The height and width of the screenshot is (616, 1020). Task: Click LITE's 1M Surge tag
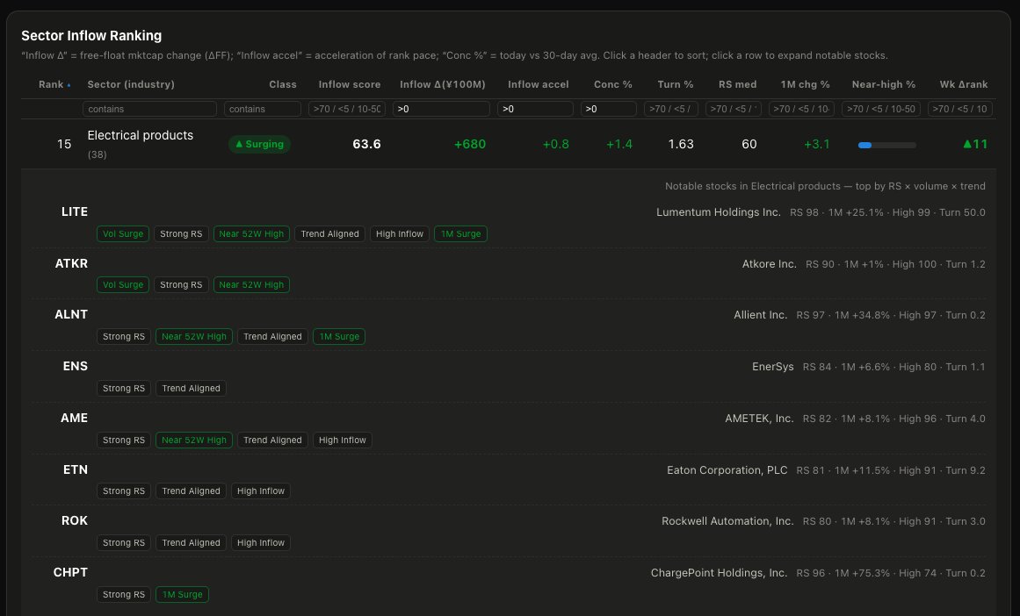click(x=460, y=234)
